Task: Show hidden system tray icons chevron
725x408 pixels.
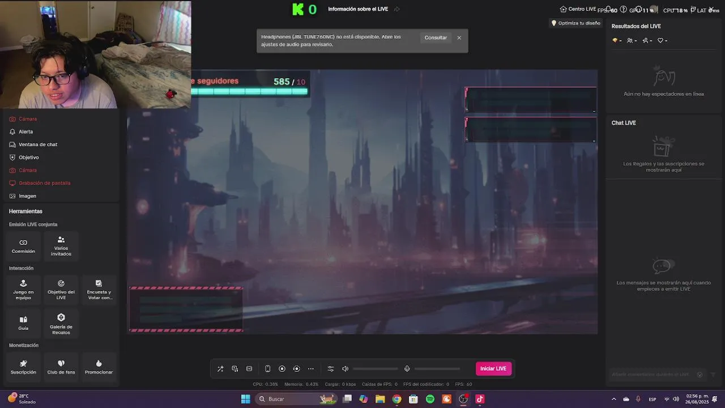Action: click(613, 399)
